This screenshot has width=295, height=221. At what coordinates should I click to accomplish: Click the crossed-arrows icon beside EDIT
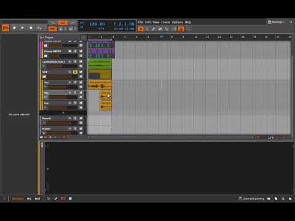pos(49,199)
